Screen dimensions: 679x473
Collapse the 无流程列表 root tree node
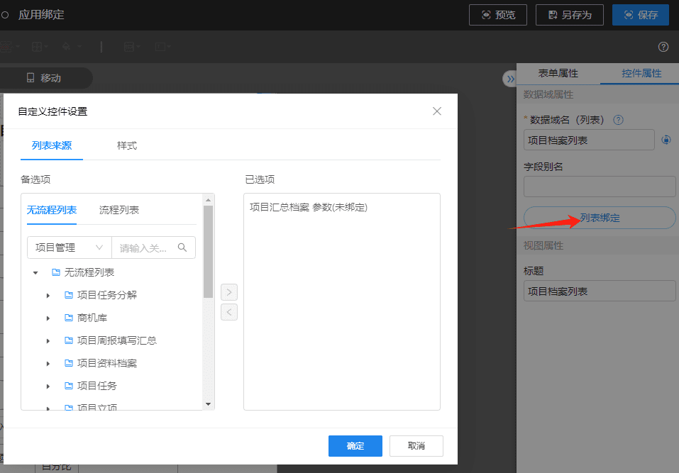pos(35,272)
